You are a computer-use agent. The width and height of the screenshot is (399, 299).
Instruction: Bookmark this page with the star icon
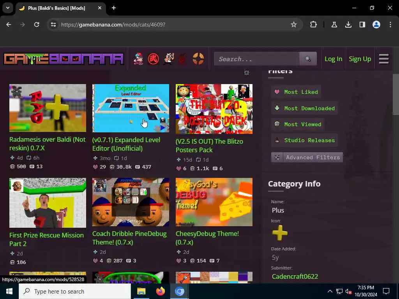294,25
